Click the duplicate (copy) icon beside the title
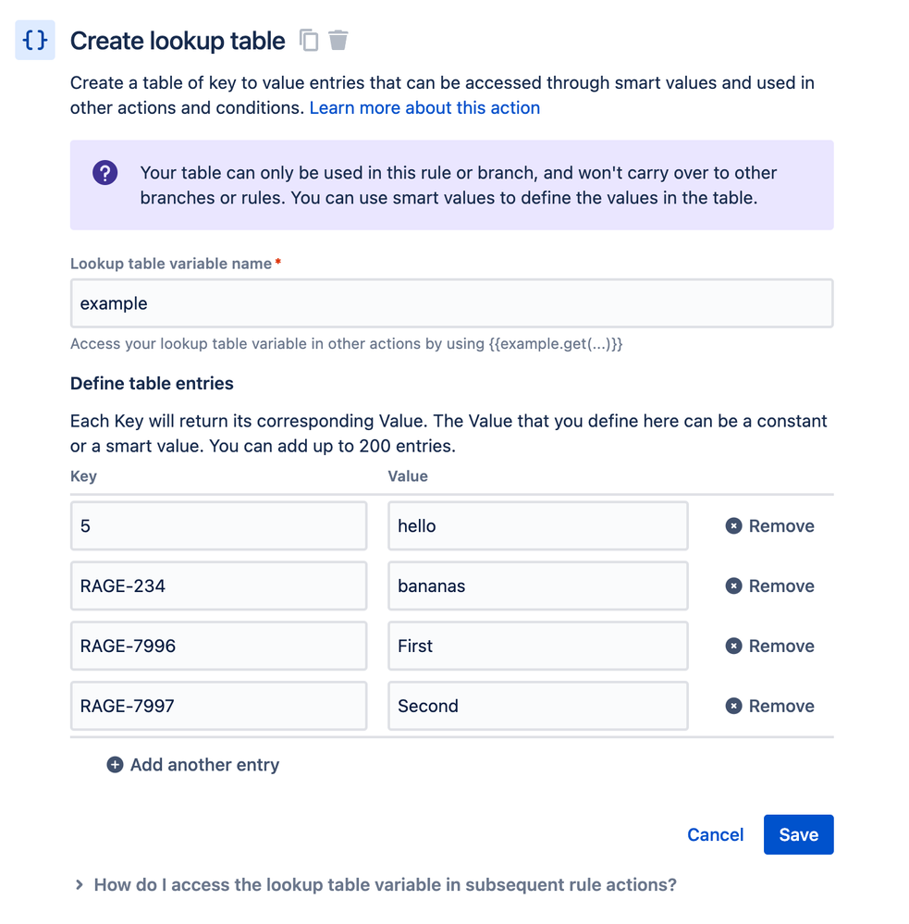Viewport: 909px width, 924px height. pos(309,41)
